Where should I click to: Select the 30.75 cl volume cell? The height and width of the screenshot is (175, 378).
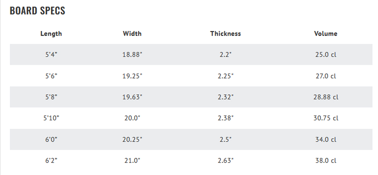point(326,118)
